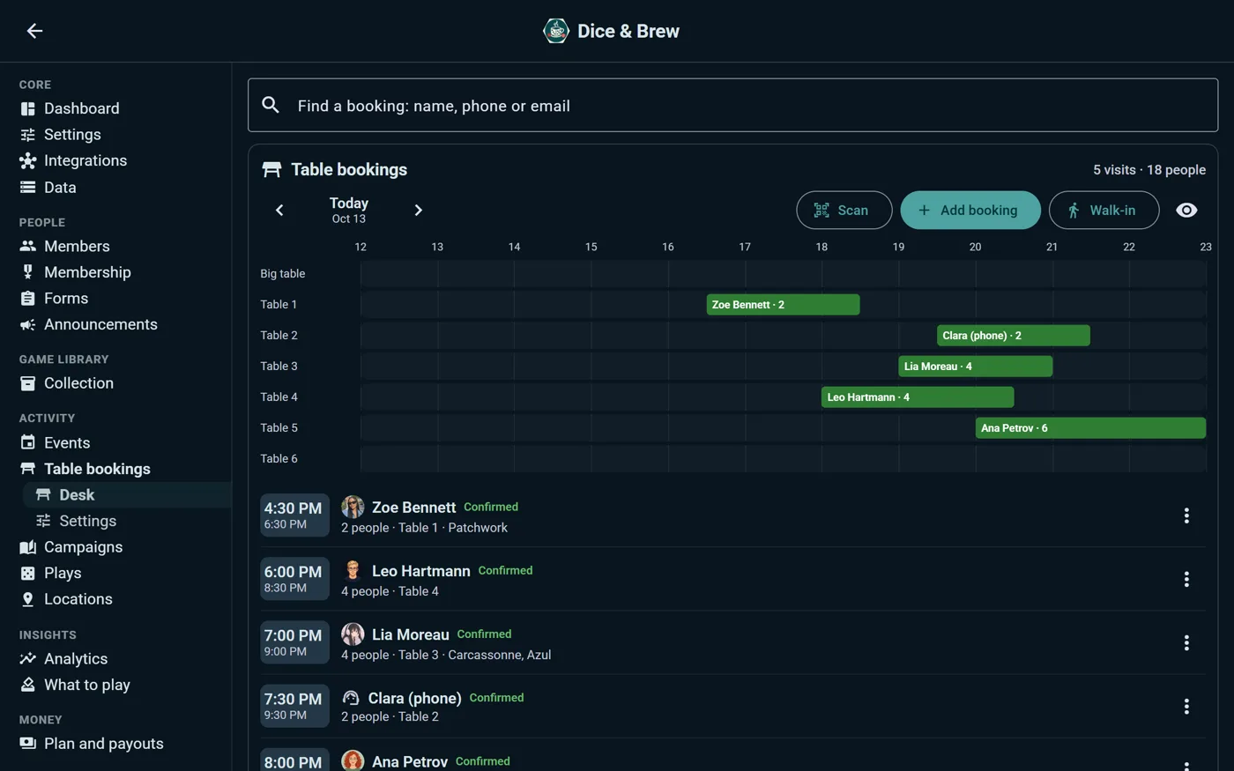This screenshot has height=771, width=1234.
Task: Click the Plan and payouts icon
Action: (x=28, y=744)
